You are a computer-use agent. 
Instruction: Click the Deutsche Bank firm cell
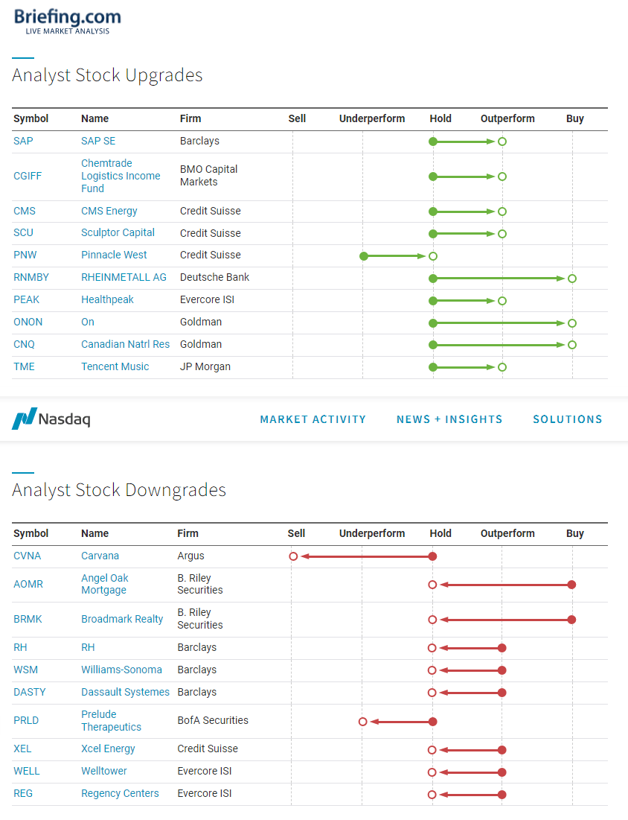tap(215, 278)
